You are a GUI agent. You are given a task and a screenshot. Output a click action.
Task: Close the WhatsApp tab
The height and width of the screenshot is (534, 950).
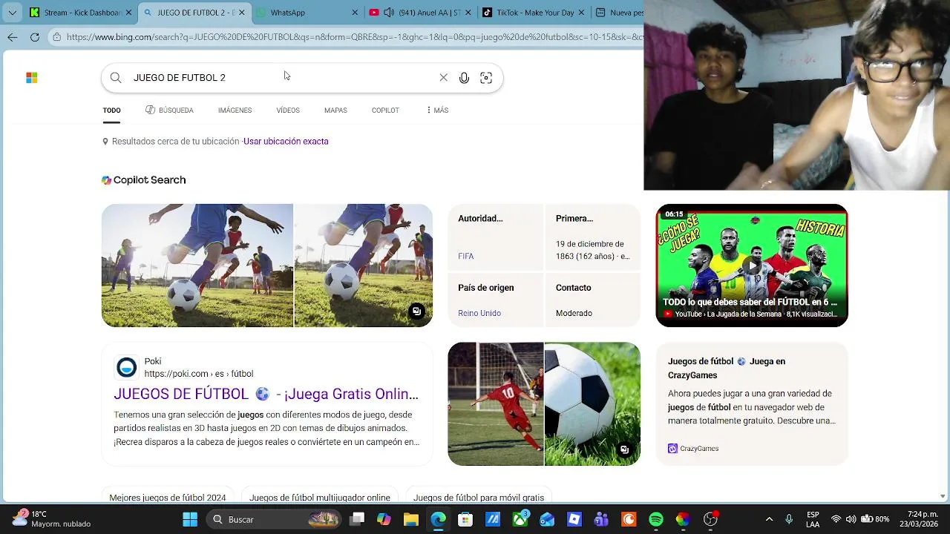pos(354,13)
